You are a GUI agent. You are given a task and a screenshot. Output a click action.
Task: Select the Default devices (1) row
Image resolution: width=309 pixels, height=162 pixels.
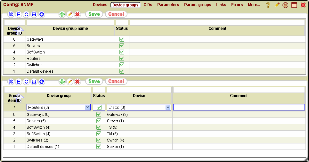click(x=154, y=147)
